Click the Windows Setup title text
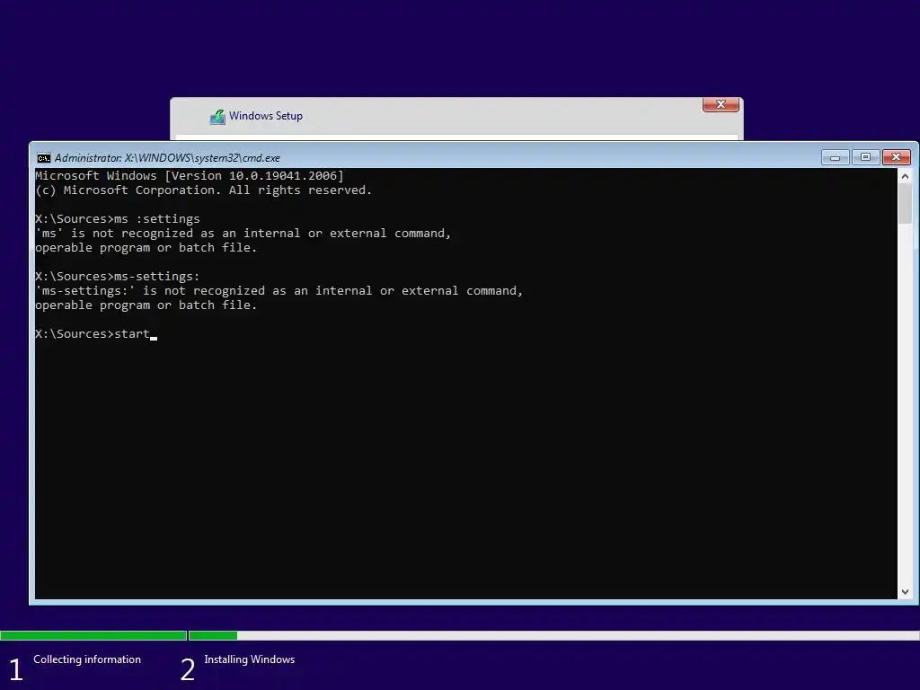Image resolution: width=920 pixels, height=690 pixels. (x=266, y=116)
